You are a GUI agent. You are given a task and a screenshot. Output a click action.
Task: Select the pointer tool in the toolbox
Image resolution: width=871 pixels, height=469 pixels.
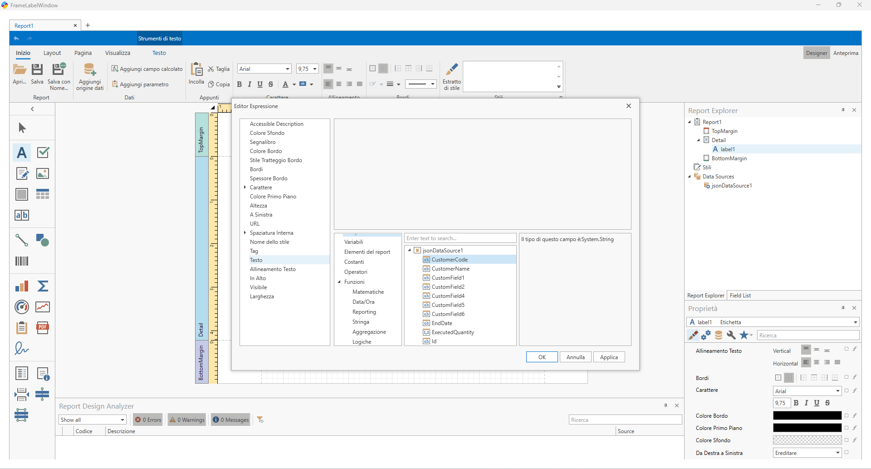(22, 128)
